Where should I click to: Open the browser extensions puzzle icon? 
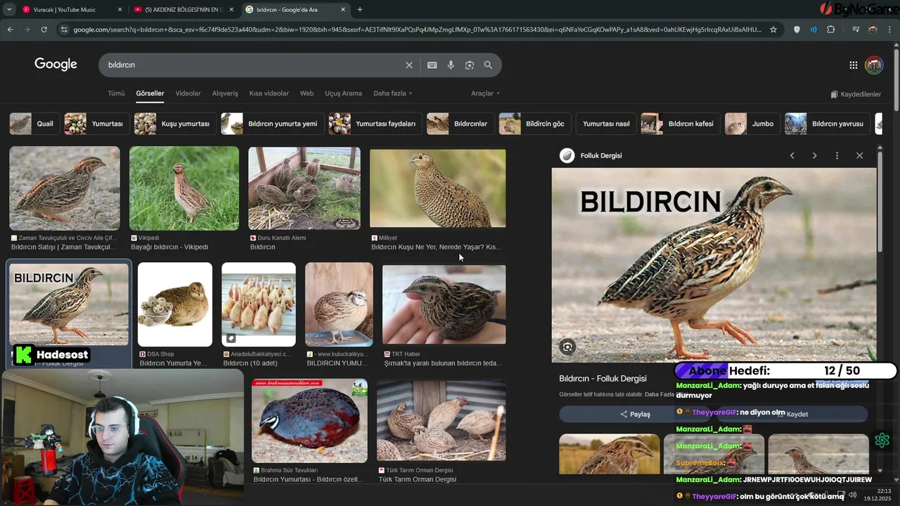click(x=831, y=30)
